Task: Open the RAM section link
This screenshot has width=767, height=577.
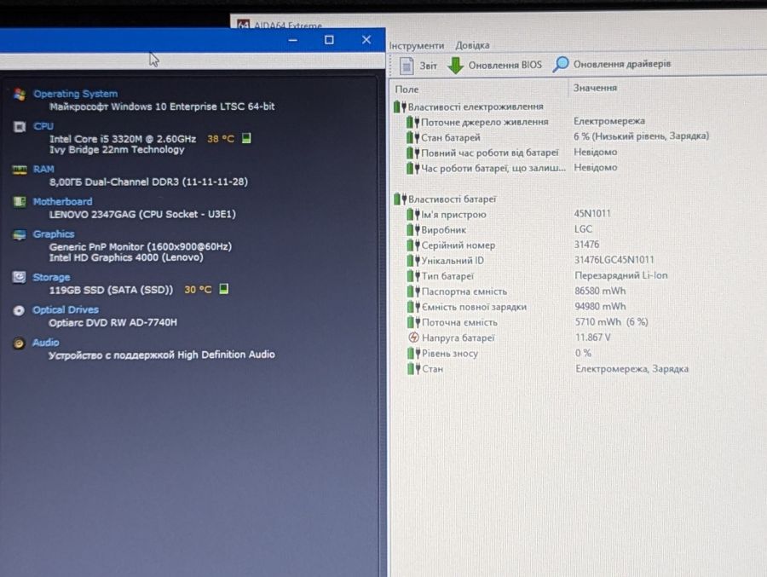Action: click(x=43, y=169)
